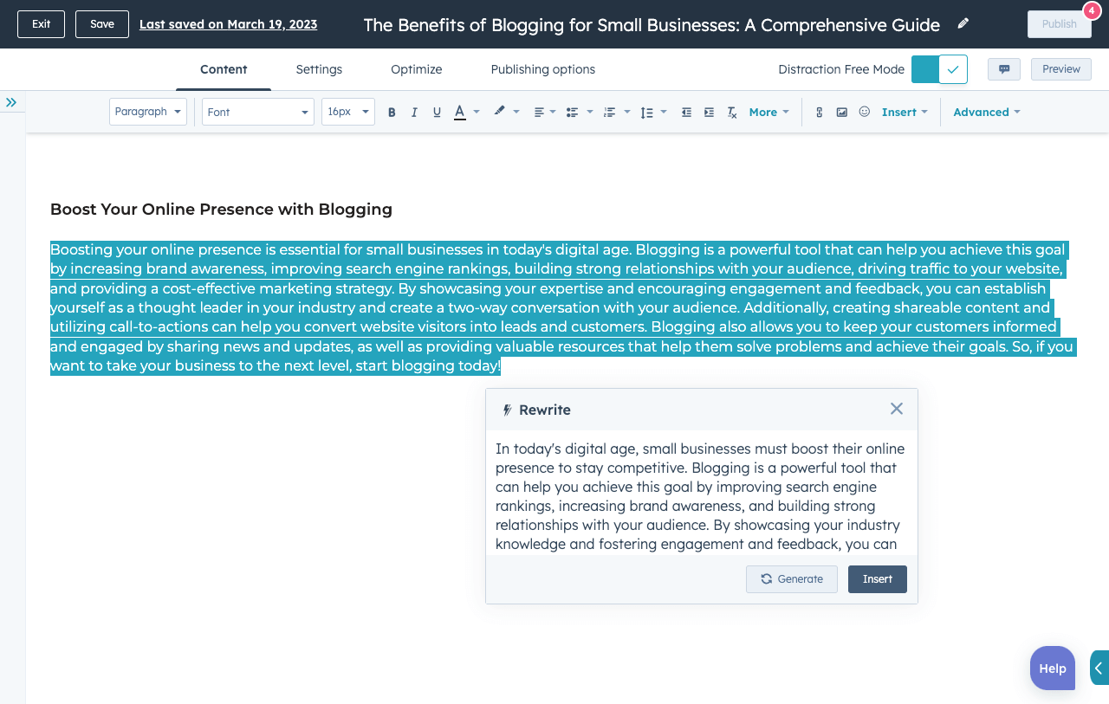Apply italic styling to text

coord(414,112)
